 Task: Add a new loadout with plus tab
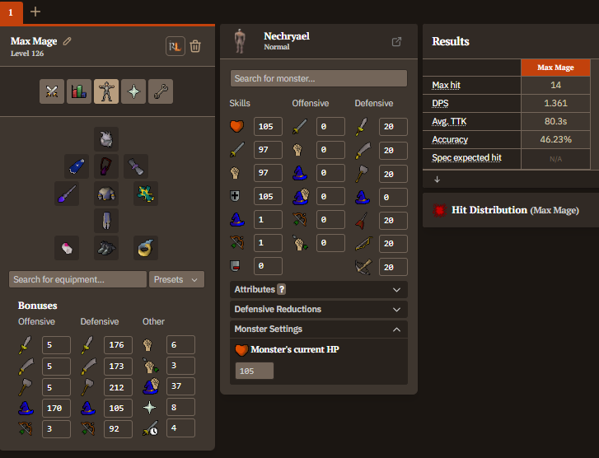(35, 12)
